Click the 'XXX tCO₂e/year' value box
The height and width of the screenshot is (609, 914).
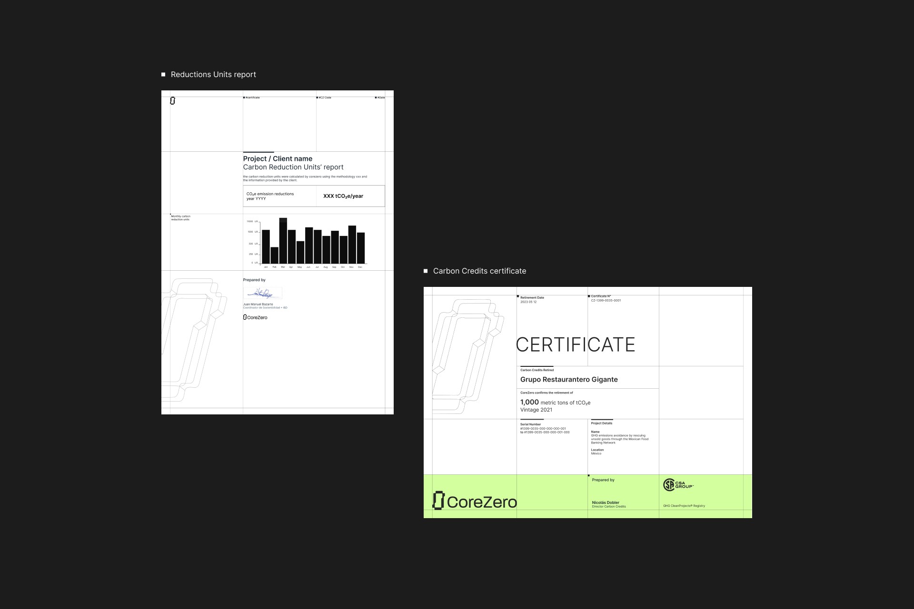tap(343, 196)
